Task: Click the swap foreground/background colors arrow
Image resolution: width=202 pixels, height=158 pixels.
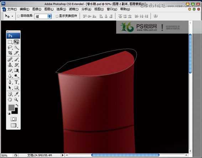Action: 17,105
